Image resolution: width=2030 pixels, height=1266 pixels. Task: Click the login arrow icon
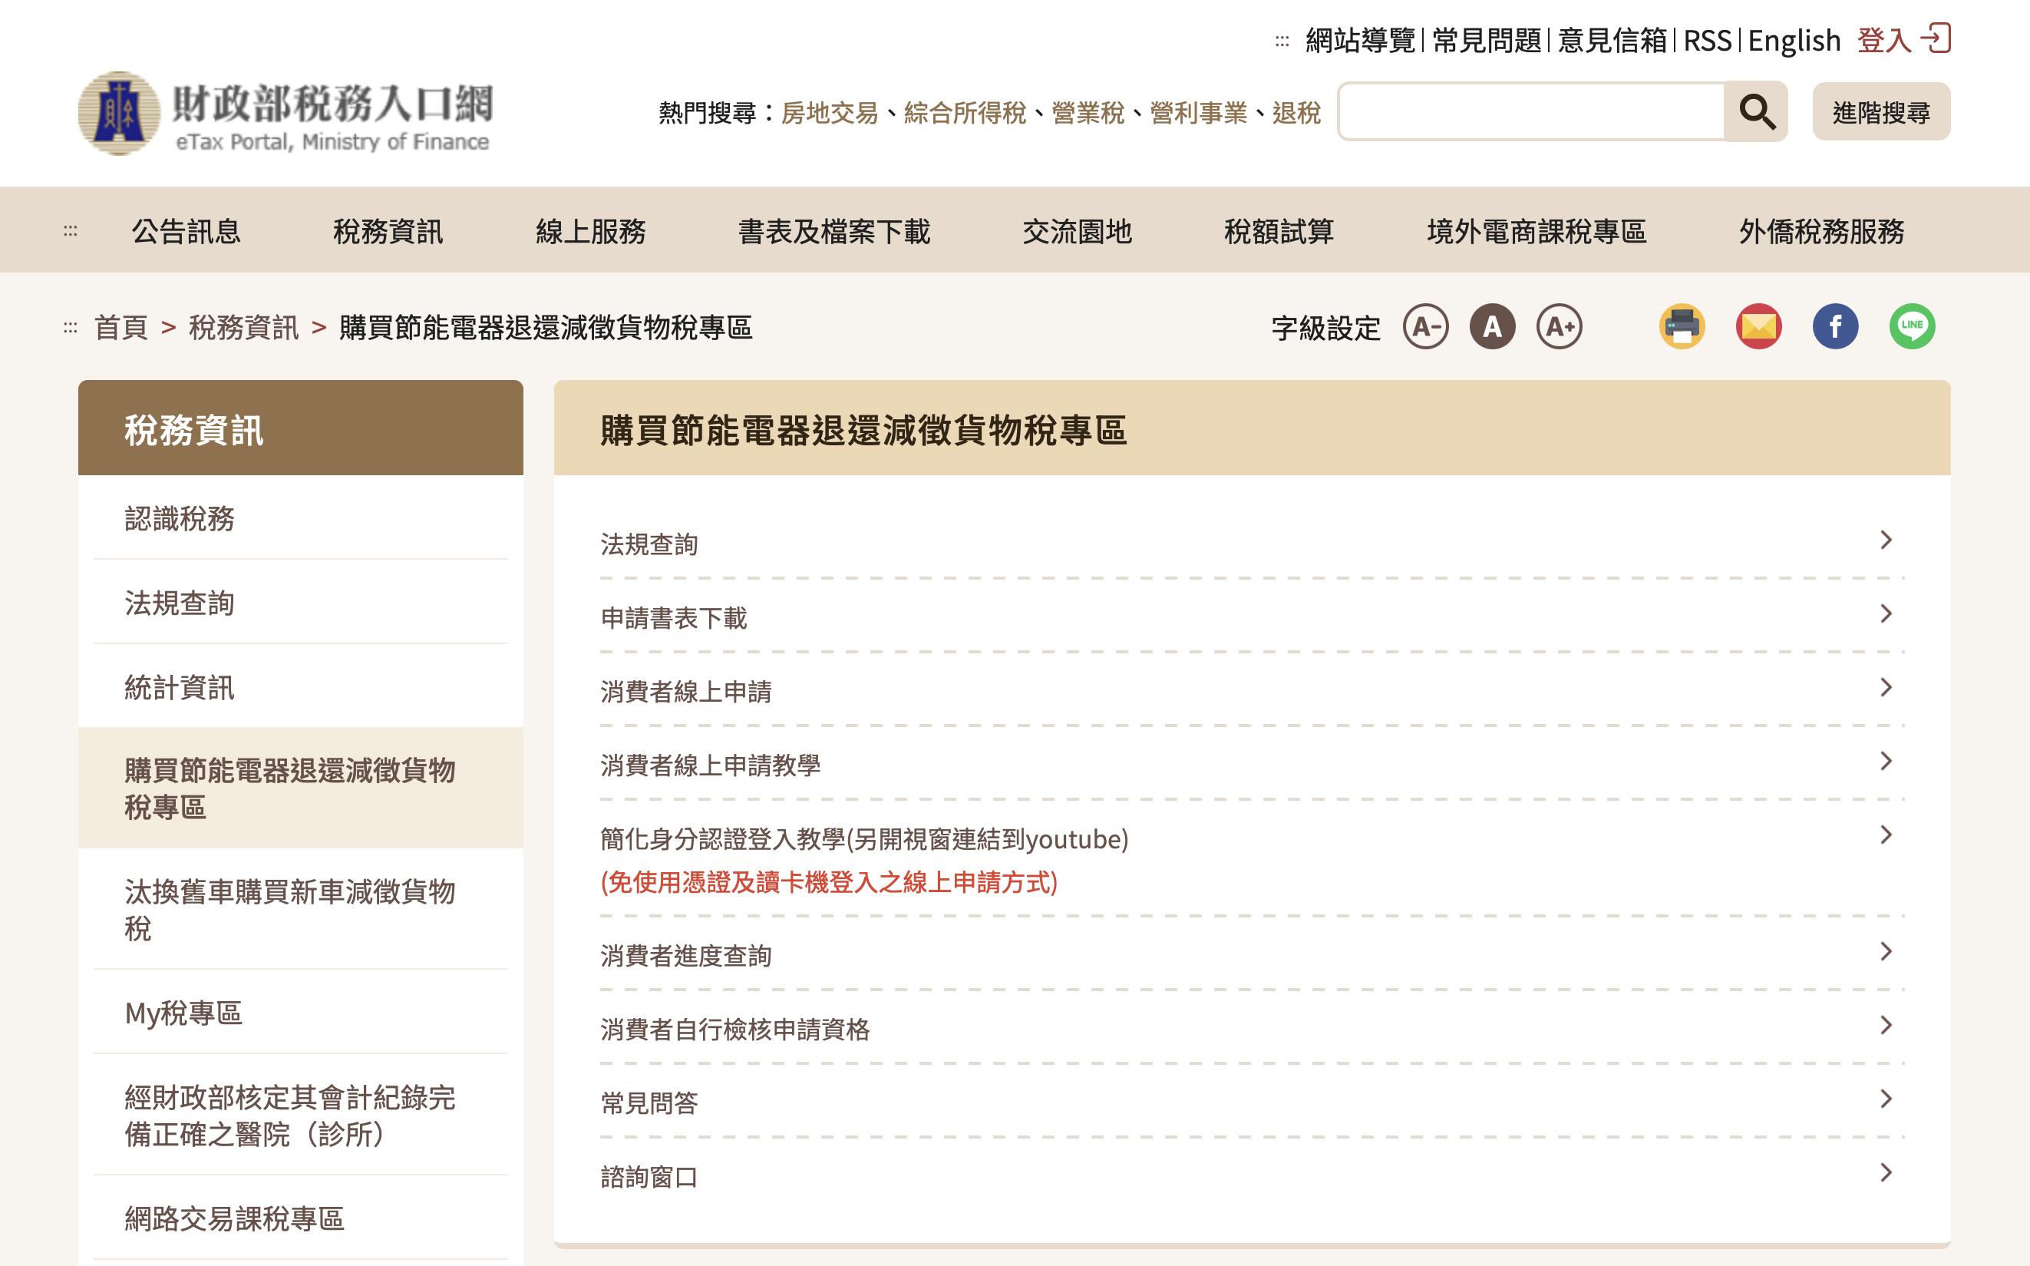(x=1936, y=38)
